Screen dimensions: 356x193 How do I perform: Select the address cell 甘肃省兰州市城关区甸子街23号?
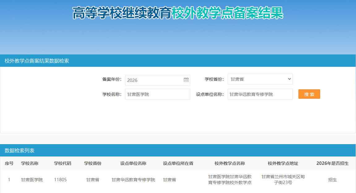(x=283, y=179)
